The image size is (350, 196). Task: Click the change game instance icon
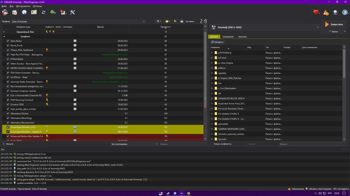(x=5, y=13)
